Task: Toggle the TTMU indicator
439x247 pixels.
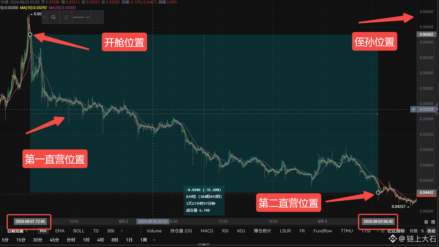Action: pyautogui.click(x=347, y=231)
